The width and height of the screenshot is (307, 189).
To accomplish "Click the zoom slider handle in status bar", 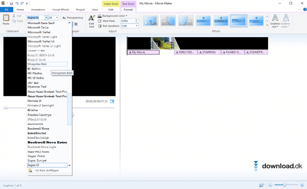I will 285,185.
